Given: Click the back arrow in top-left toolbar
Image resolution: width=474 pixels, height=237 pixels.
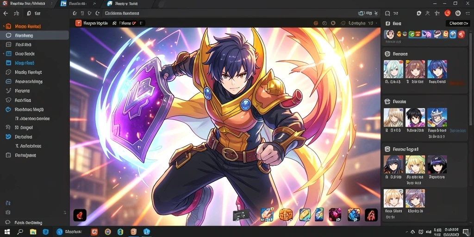Looking at the screenshot, I should 6,13.
